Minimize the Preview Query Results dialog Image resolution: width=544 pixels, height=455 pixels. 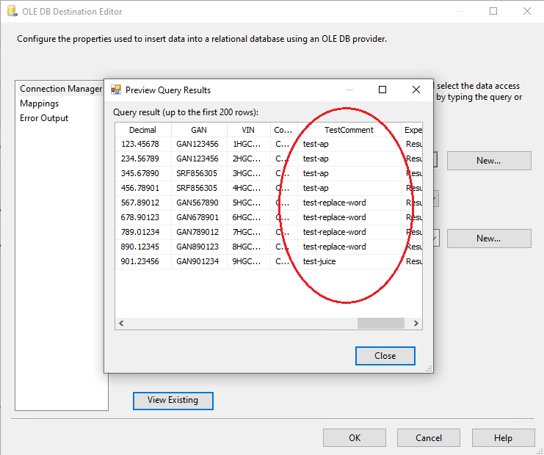[347, 90]
